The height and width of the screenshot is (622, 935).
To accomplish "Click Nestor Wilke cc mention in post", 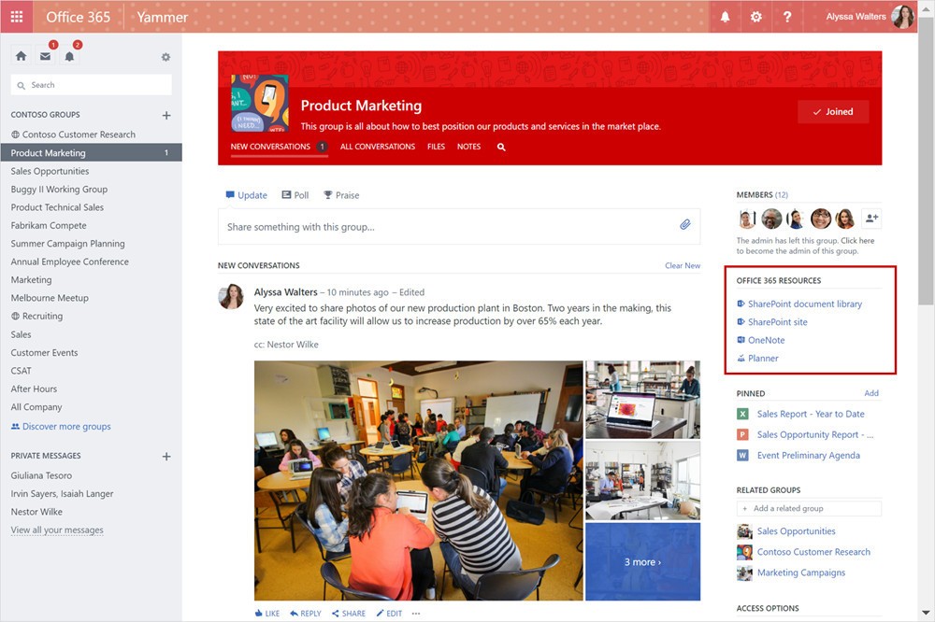I will pyautogui.click(x=292, y=345).
